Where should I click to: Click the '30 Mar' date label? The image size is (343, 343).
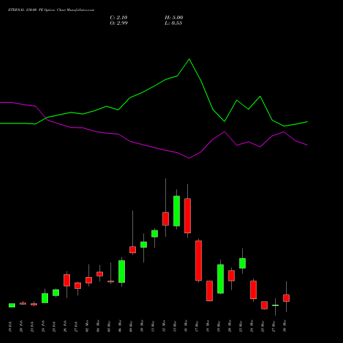click(x=285, y=327)
